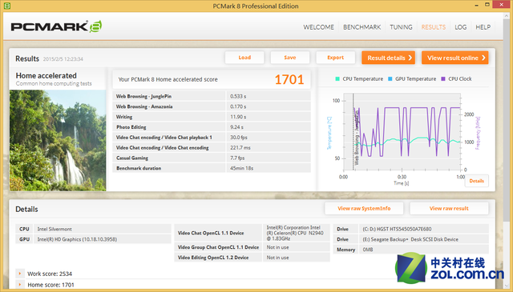Go to the Log tab

click(461, 27)
